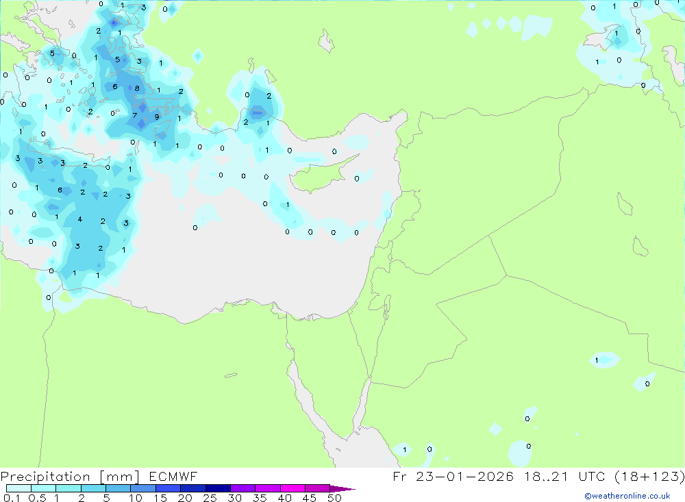The image size is (685, 502).
Task: Click the '35' legend scale label
Action: (x=260, y=498)
